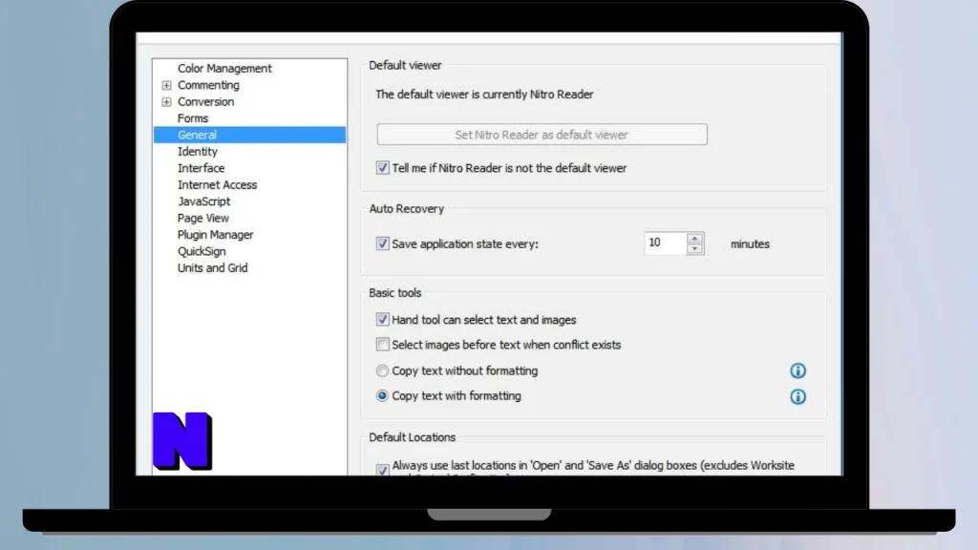This screenshot has height=550, width=978.
Task: Select Commenting in the category list
Action: (208, 85)
